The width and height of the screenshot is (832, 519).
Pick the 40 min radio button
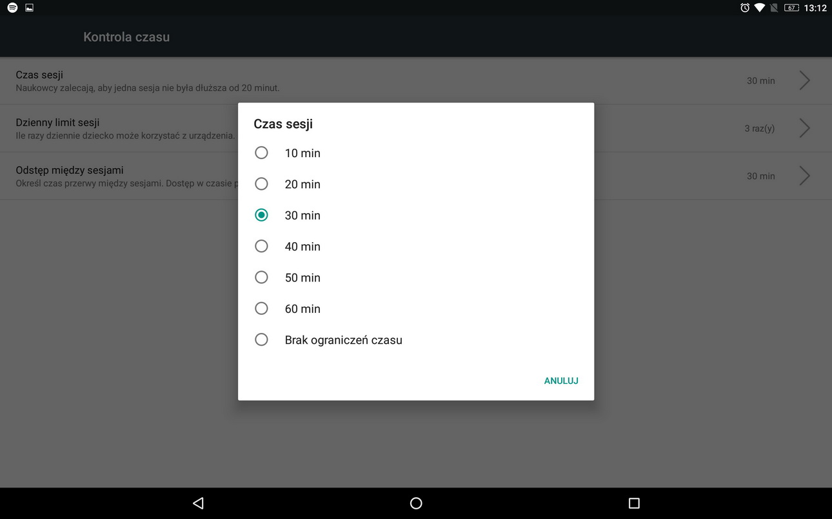point(261,246)
